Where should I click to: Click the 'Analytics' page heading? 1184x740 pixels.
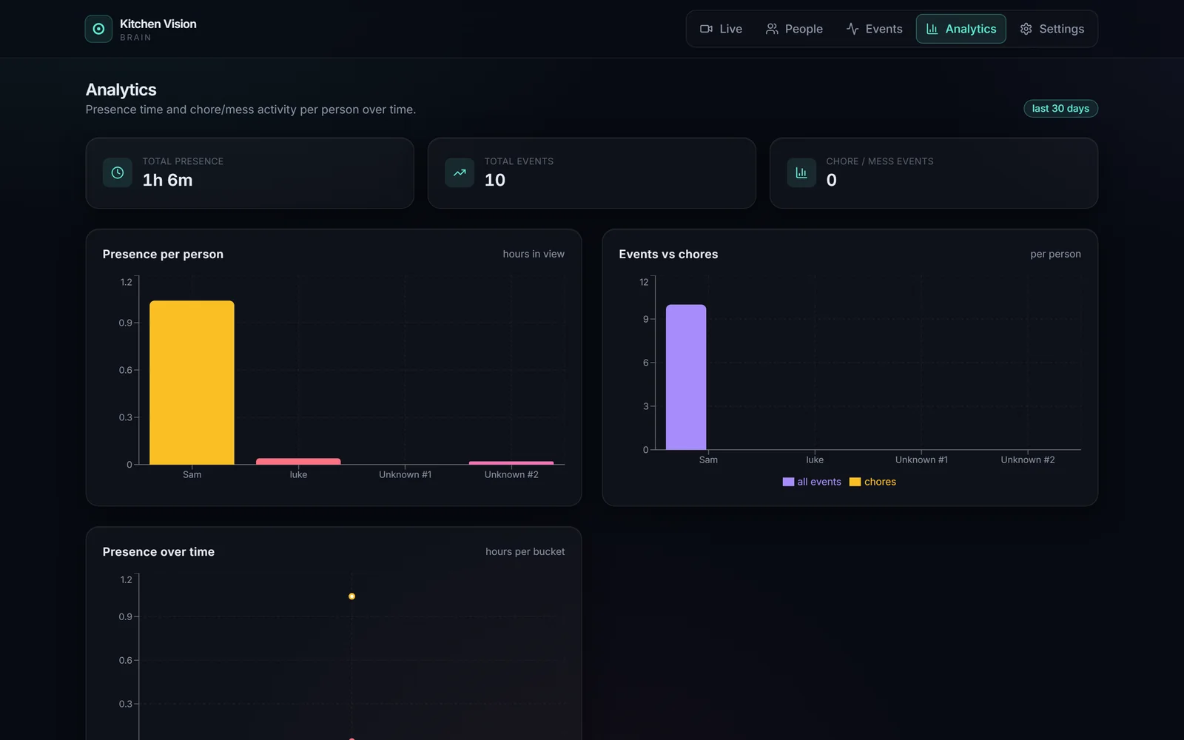pyautogui.click(x=121, y=90)
